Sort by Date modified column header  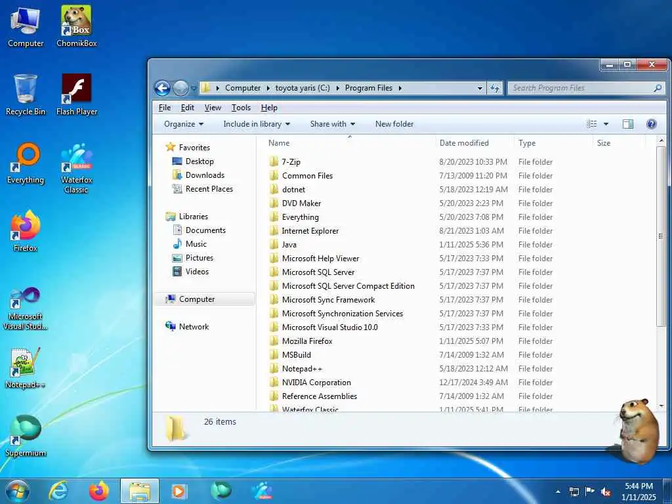(x=474, y=143)
